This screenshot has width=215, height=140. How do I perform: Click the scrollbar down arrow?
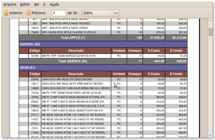click(x=210, y=135)
